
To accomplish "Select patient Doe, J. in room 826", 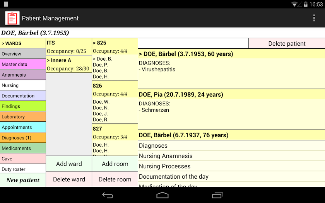I will click(x=100, y=114).
